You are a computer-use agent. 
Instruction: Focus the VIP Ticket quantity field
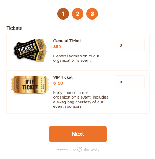130,82
